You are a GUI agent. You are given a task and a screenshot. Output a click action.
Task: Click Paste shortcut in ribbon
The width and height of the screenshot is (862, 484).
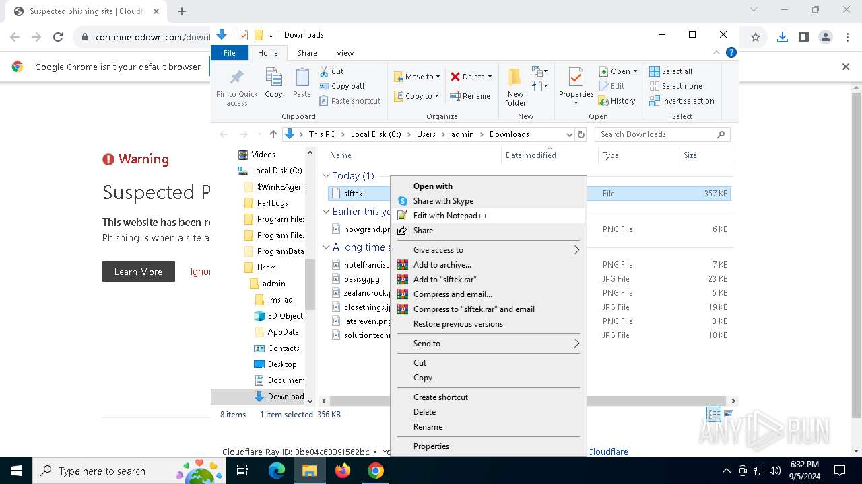click(350, 101)
